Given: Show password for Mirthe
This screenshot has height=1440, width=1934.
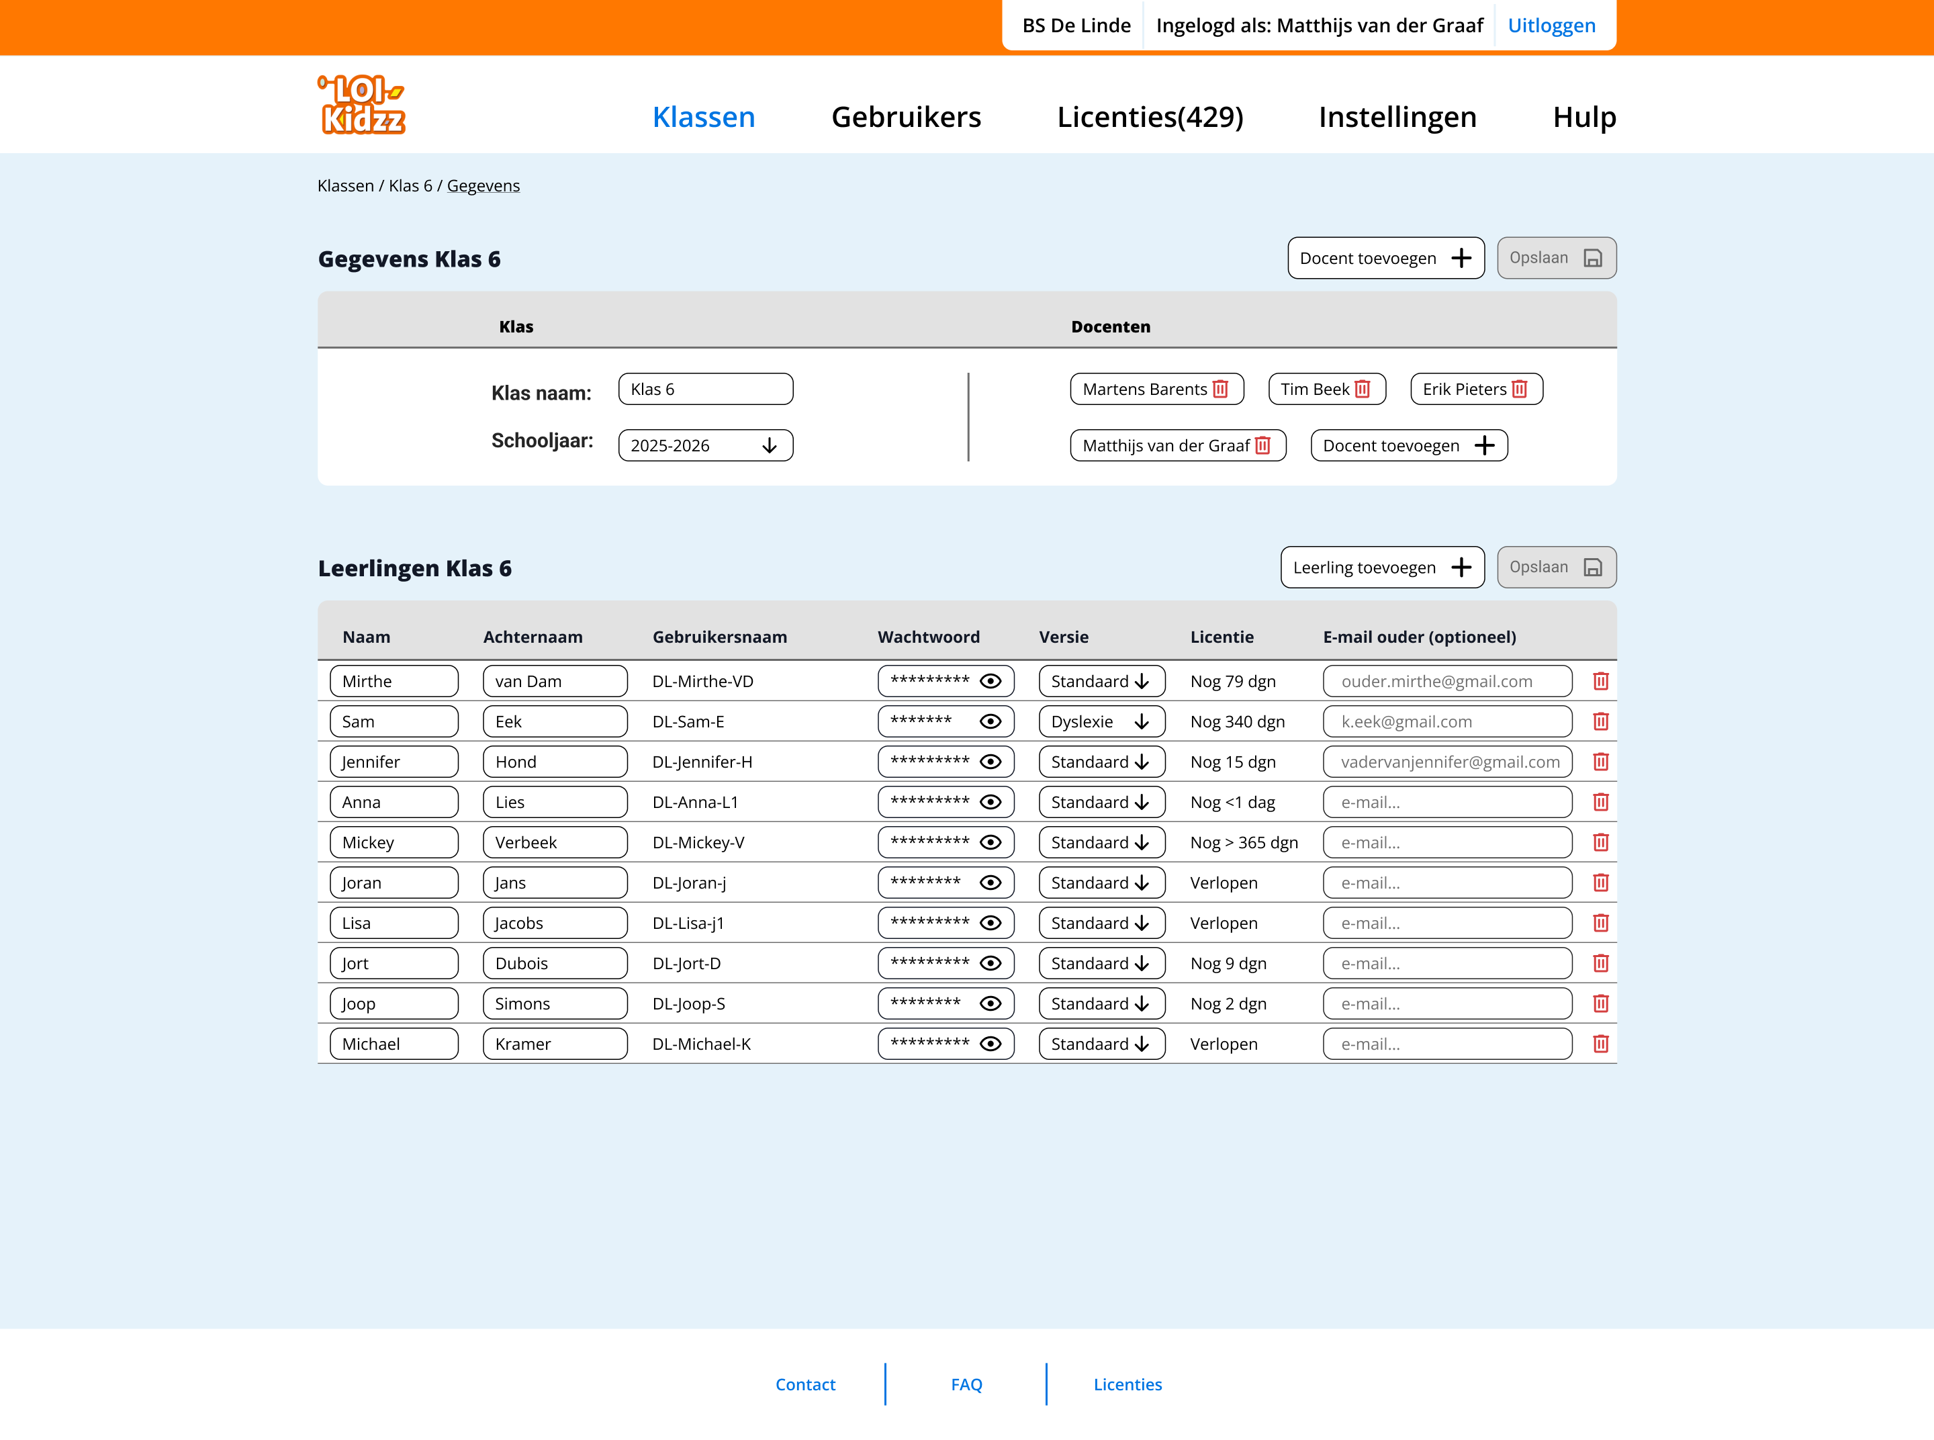Looking at the screenshot, I should point(990,681).
